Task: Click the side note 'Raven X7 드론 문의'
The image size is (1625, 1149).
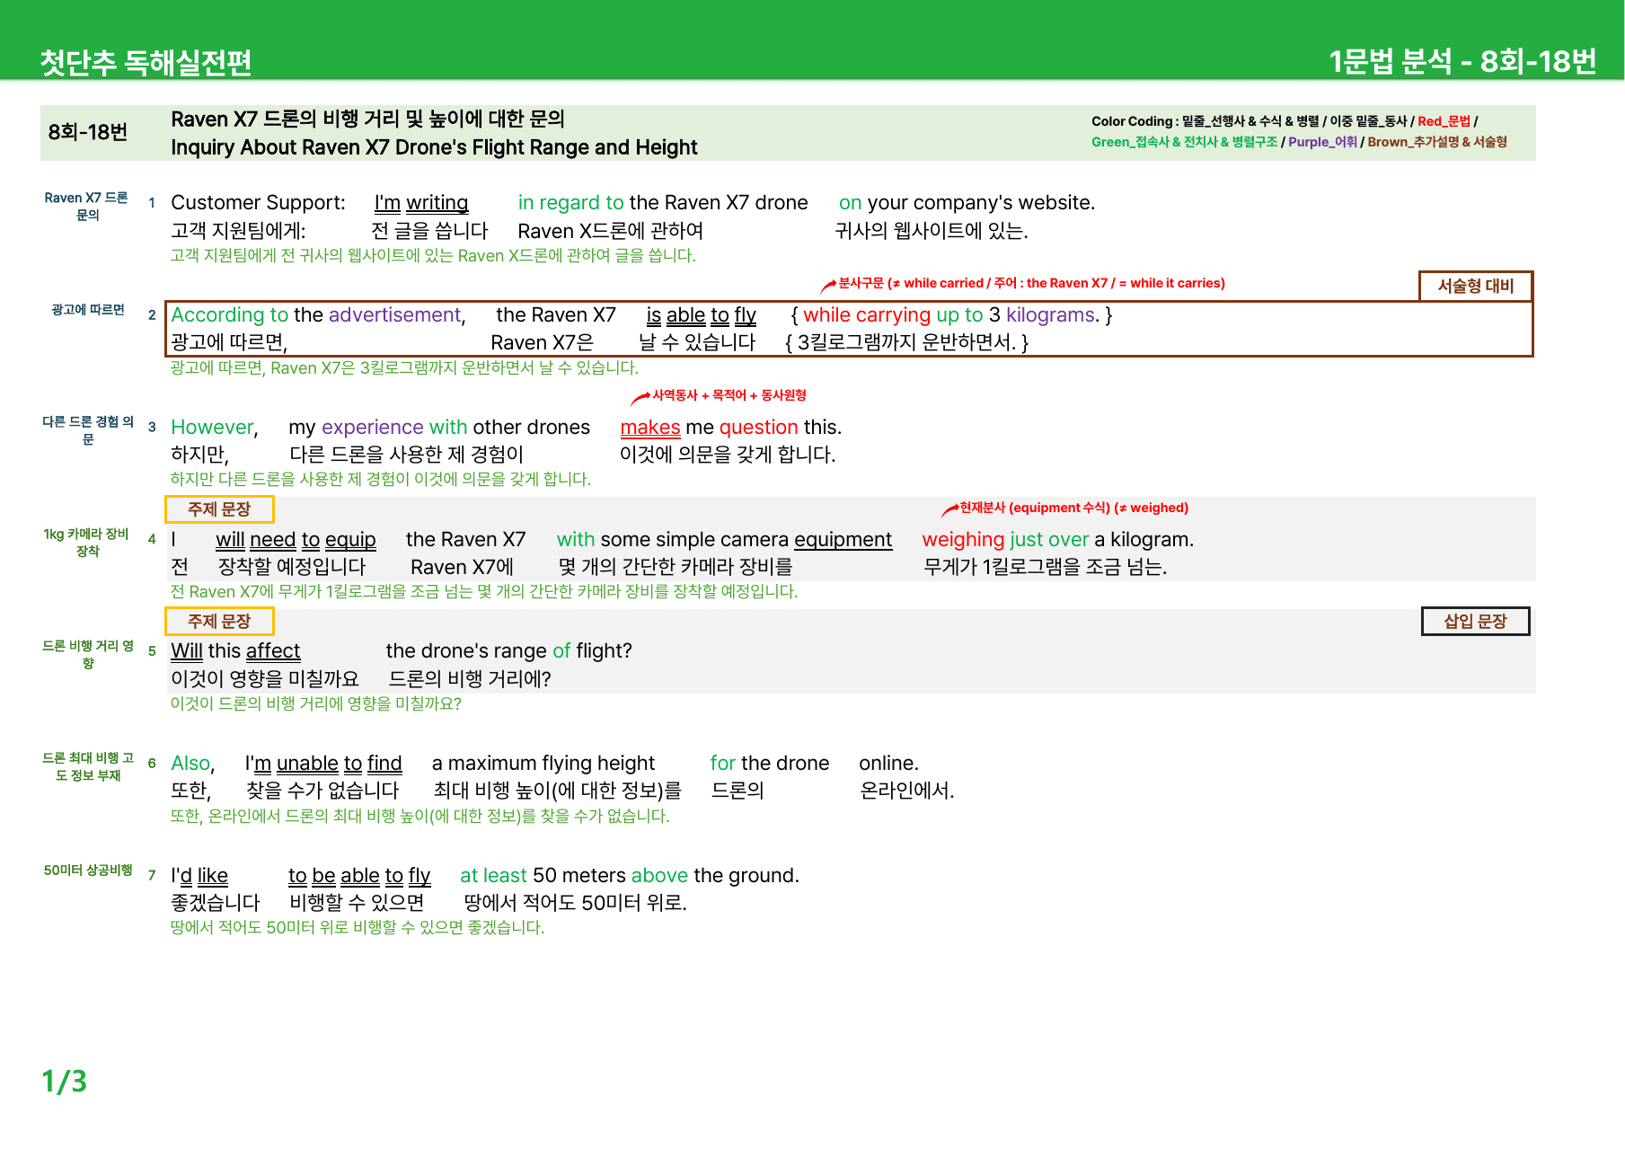Action: click(87, 206)
